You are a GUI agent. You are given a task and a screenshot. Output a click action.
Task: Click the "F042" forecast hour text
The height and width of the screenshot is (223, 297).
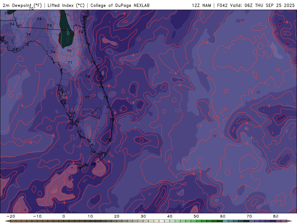click(x=222, y=6)
